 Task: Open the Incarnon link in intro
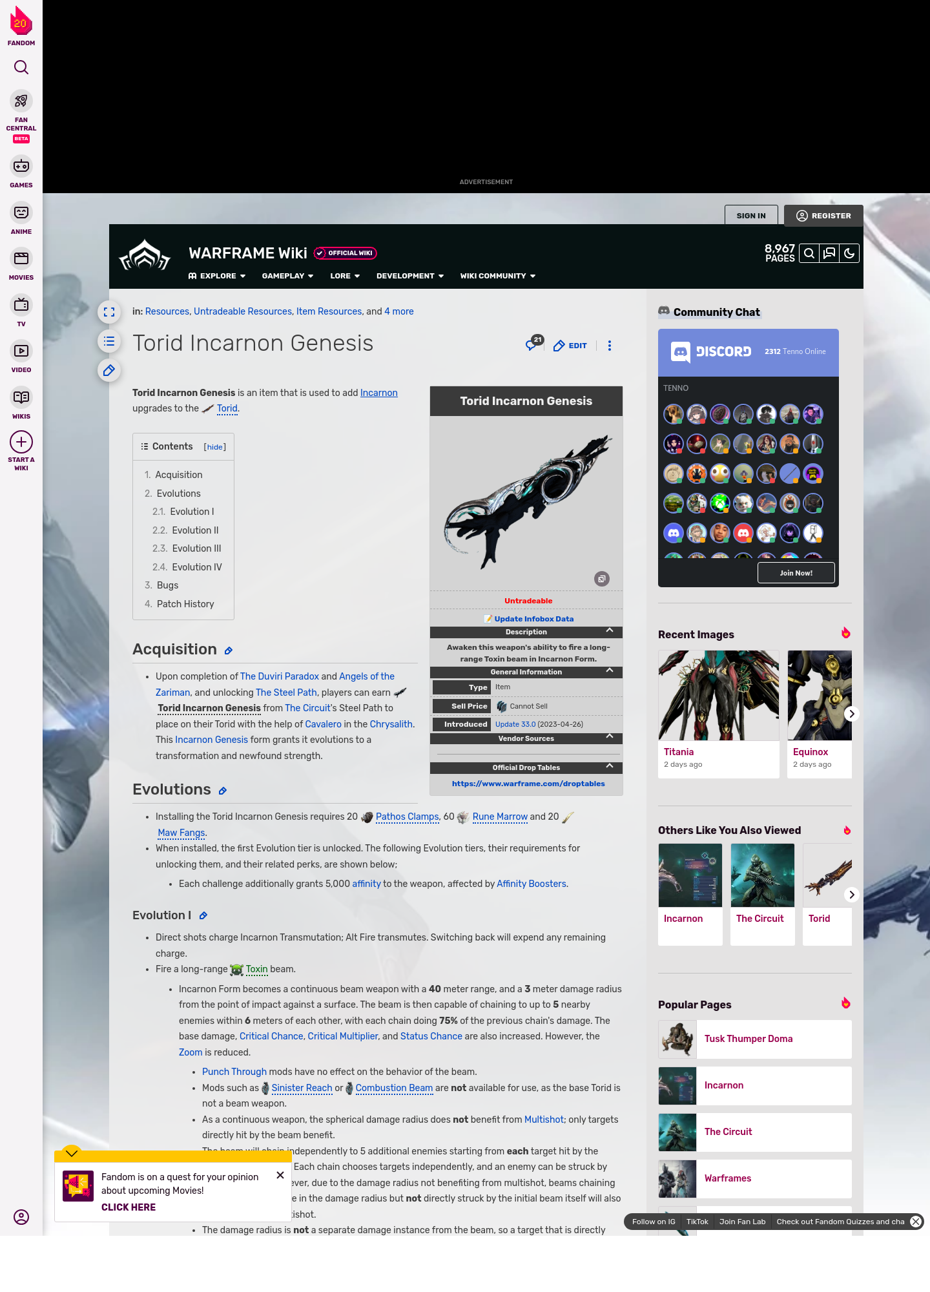378,393
